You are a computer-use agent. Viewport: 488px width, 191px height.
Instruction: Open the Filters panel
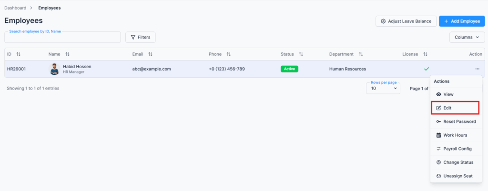tap(140, 37)
